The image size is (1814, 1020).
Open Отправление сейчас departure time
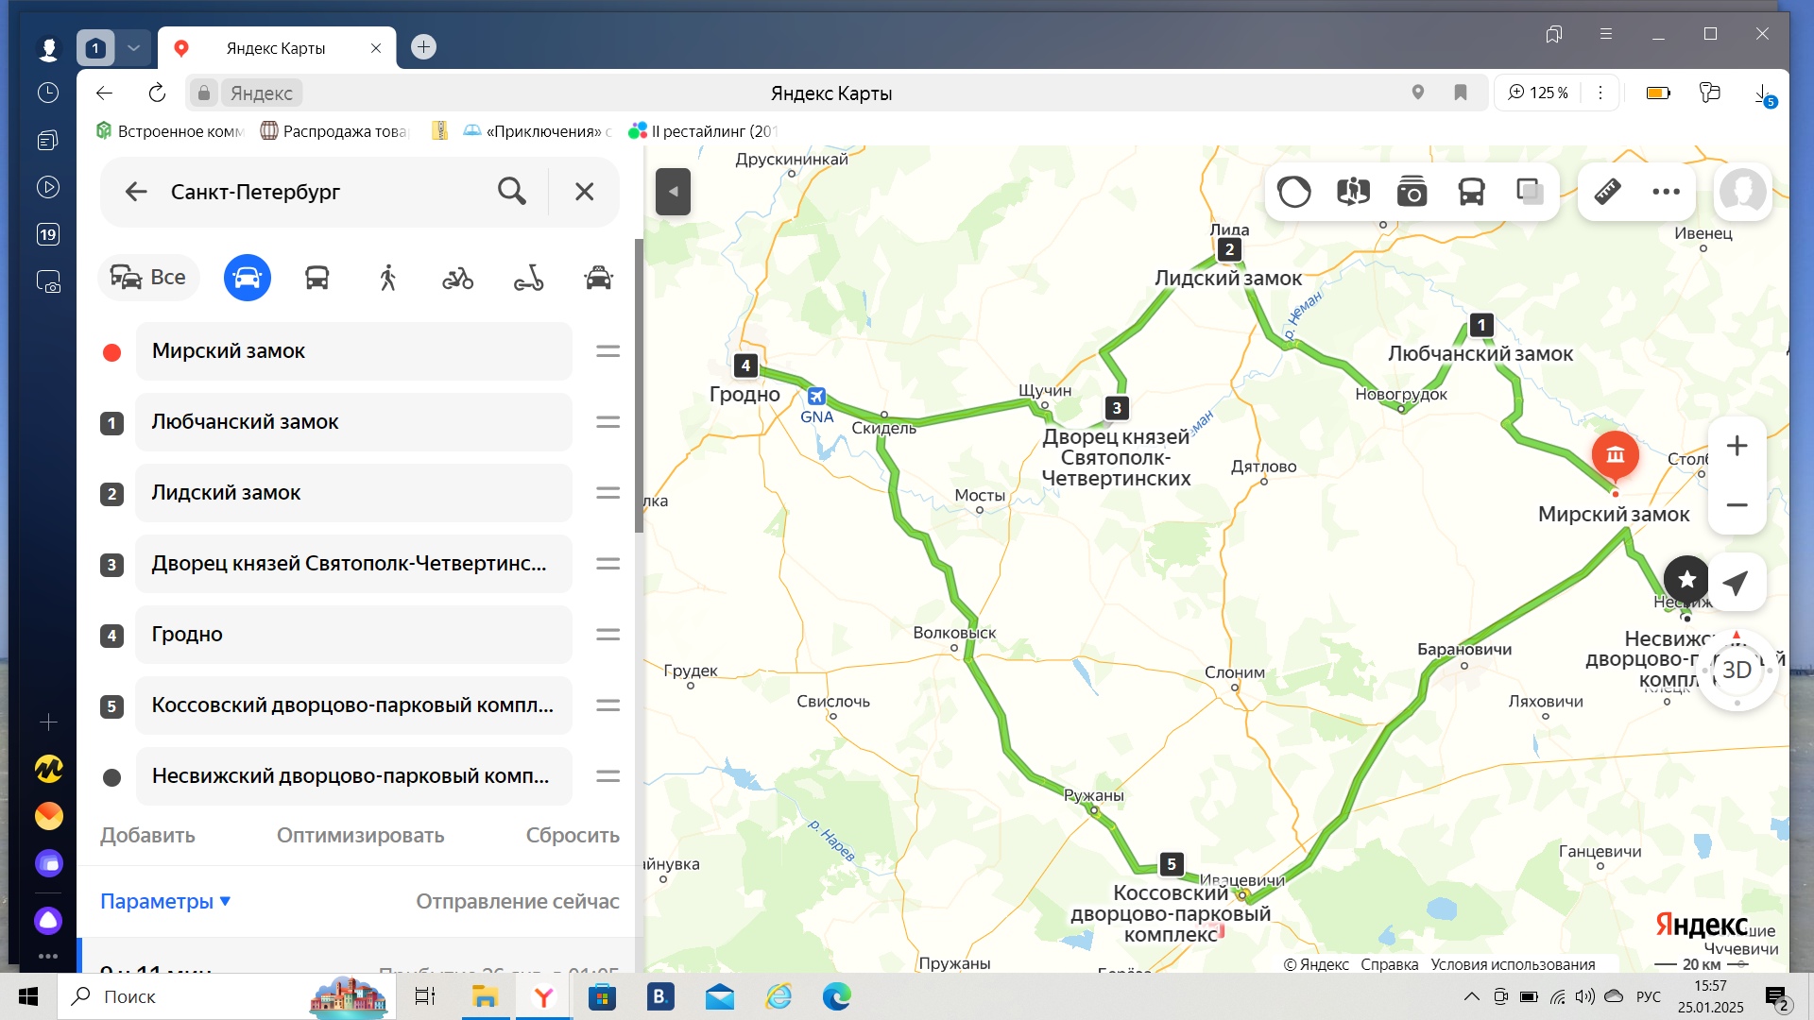(518, 902)
